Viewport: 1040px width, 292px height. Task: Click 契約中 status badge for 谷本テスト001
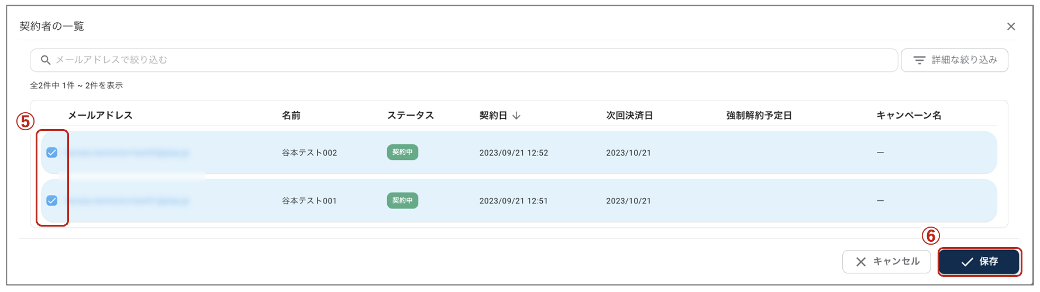pyautogui.click(x=402, y=200)
